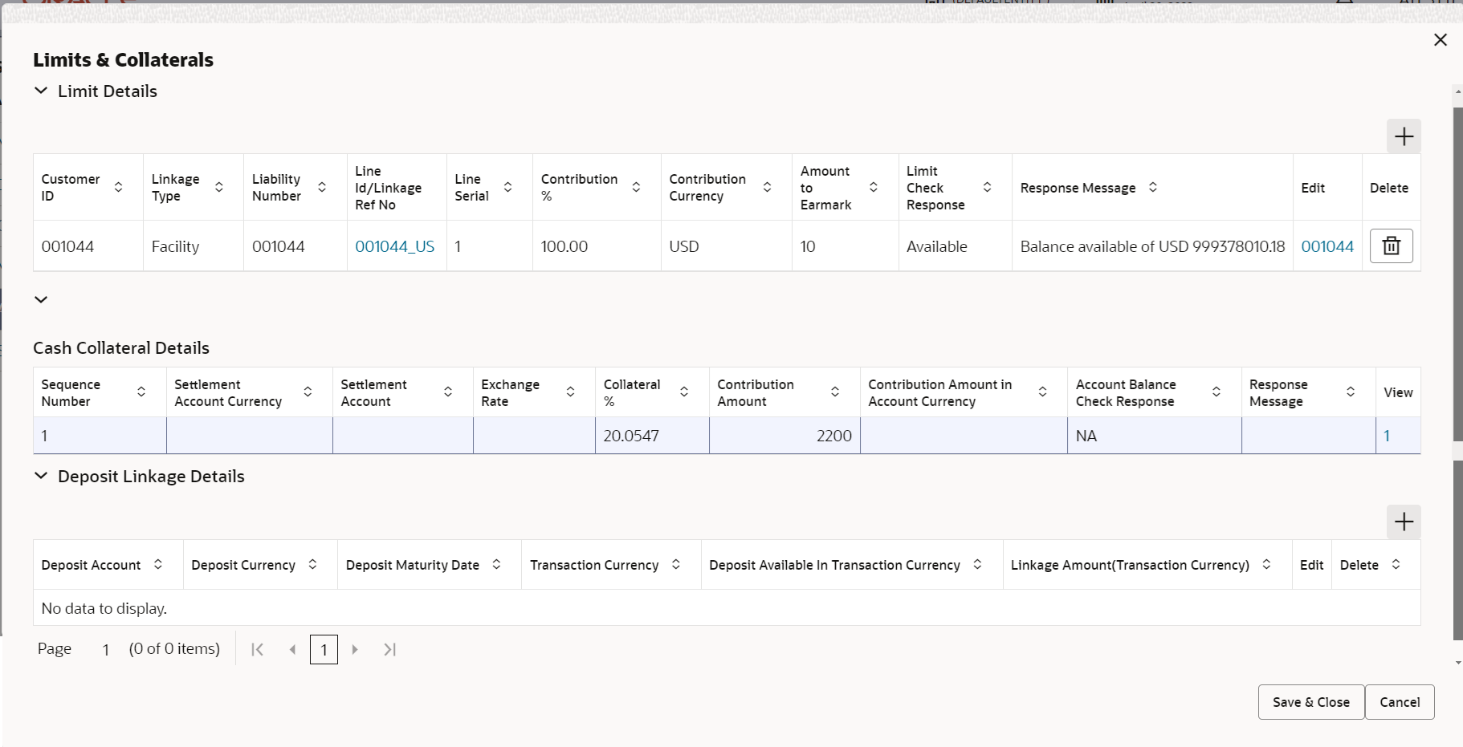Viewport: 1463px width, 747px height.
Task: Select the Facility linkage type cell
Action: tap(194, 246)
